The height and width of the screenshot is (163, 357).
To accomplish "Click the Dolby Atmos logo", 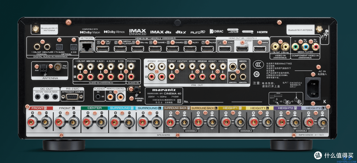I will (114, 32).
